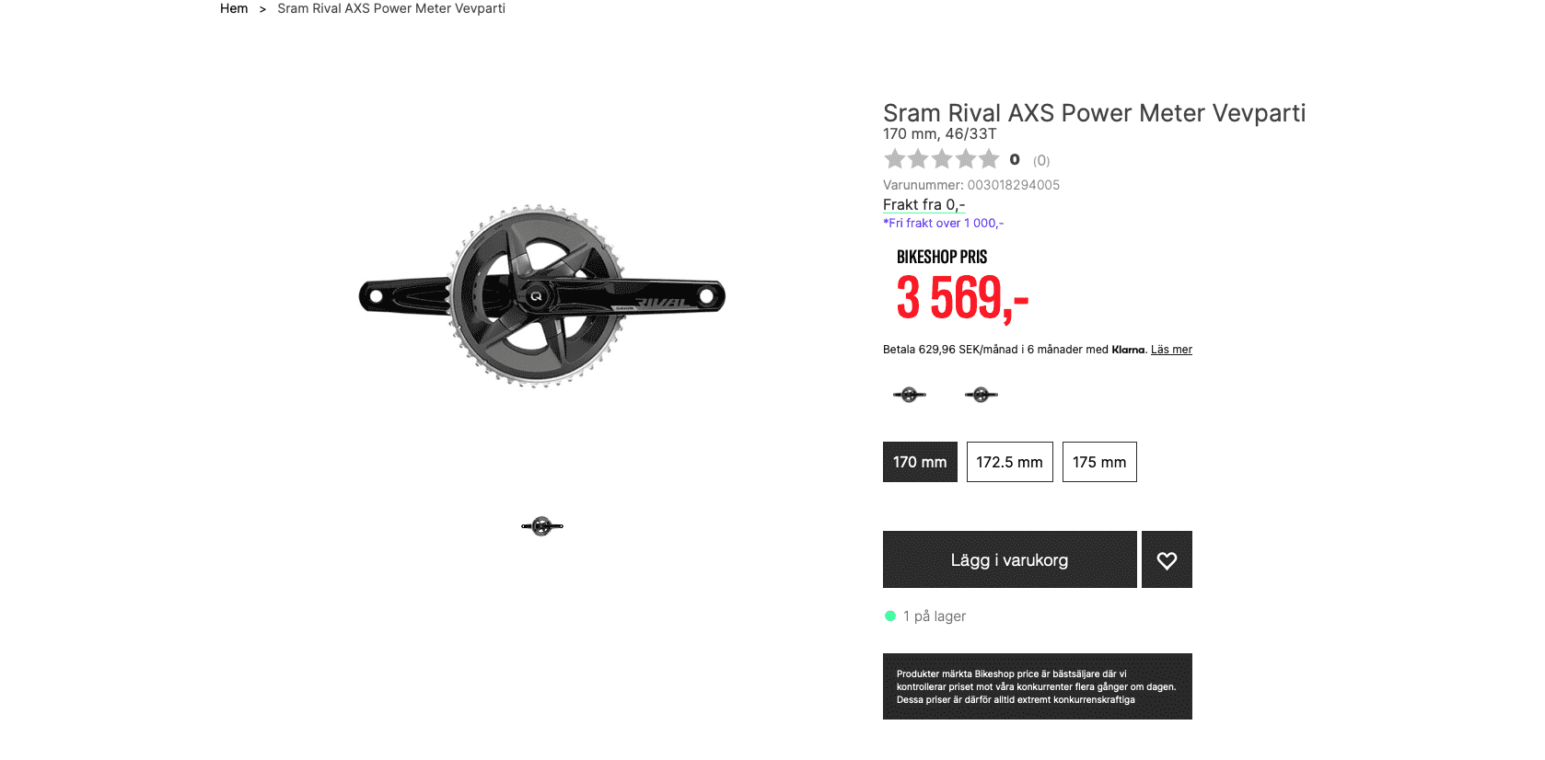Click the Frakt fra 0,- shipping link
Screen dimensions: 1545x760
[924, 204]
